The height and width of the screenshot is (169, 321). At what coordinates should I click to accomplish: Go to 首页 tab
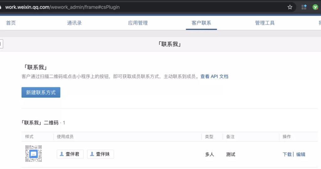pos(11,23)
